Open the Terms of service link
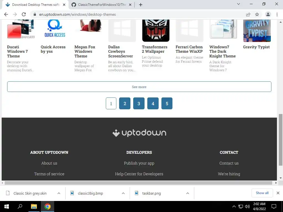Screen dimensions: 283x212 coord(49,174)
